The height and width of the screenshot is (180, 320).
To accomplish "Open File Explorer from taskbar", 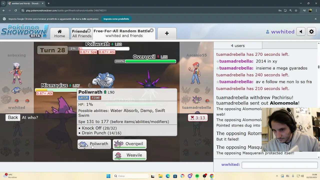I will pos(160,176).
